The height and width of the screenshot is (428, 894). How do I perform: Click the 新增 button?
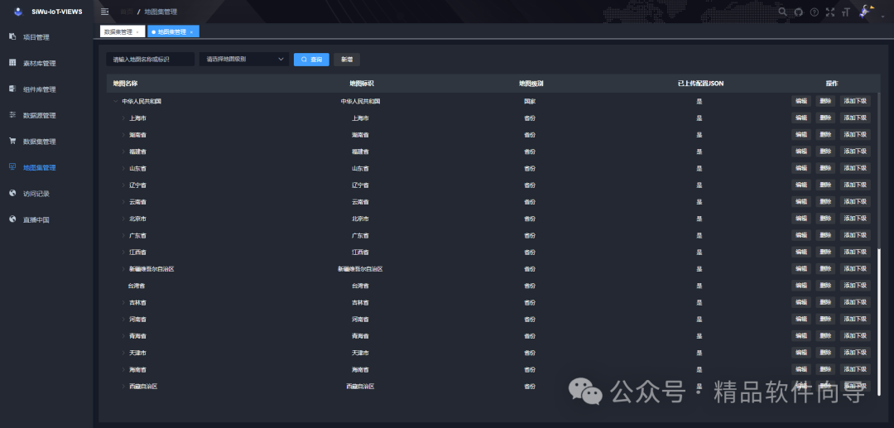(x=347, y=60)
